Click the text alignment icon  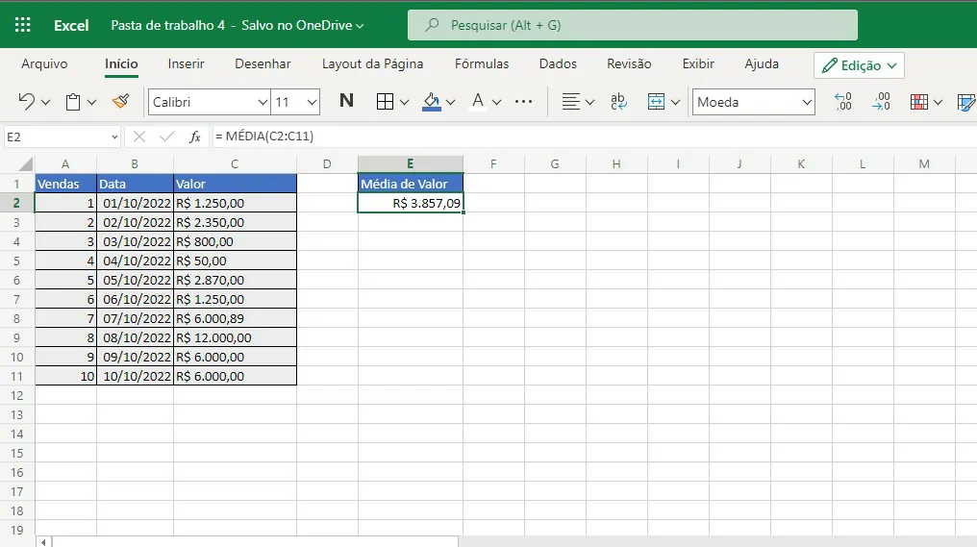(x=571, y=102)
